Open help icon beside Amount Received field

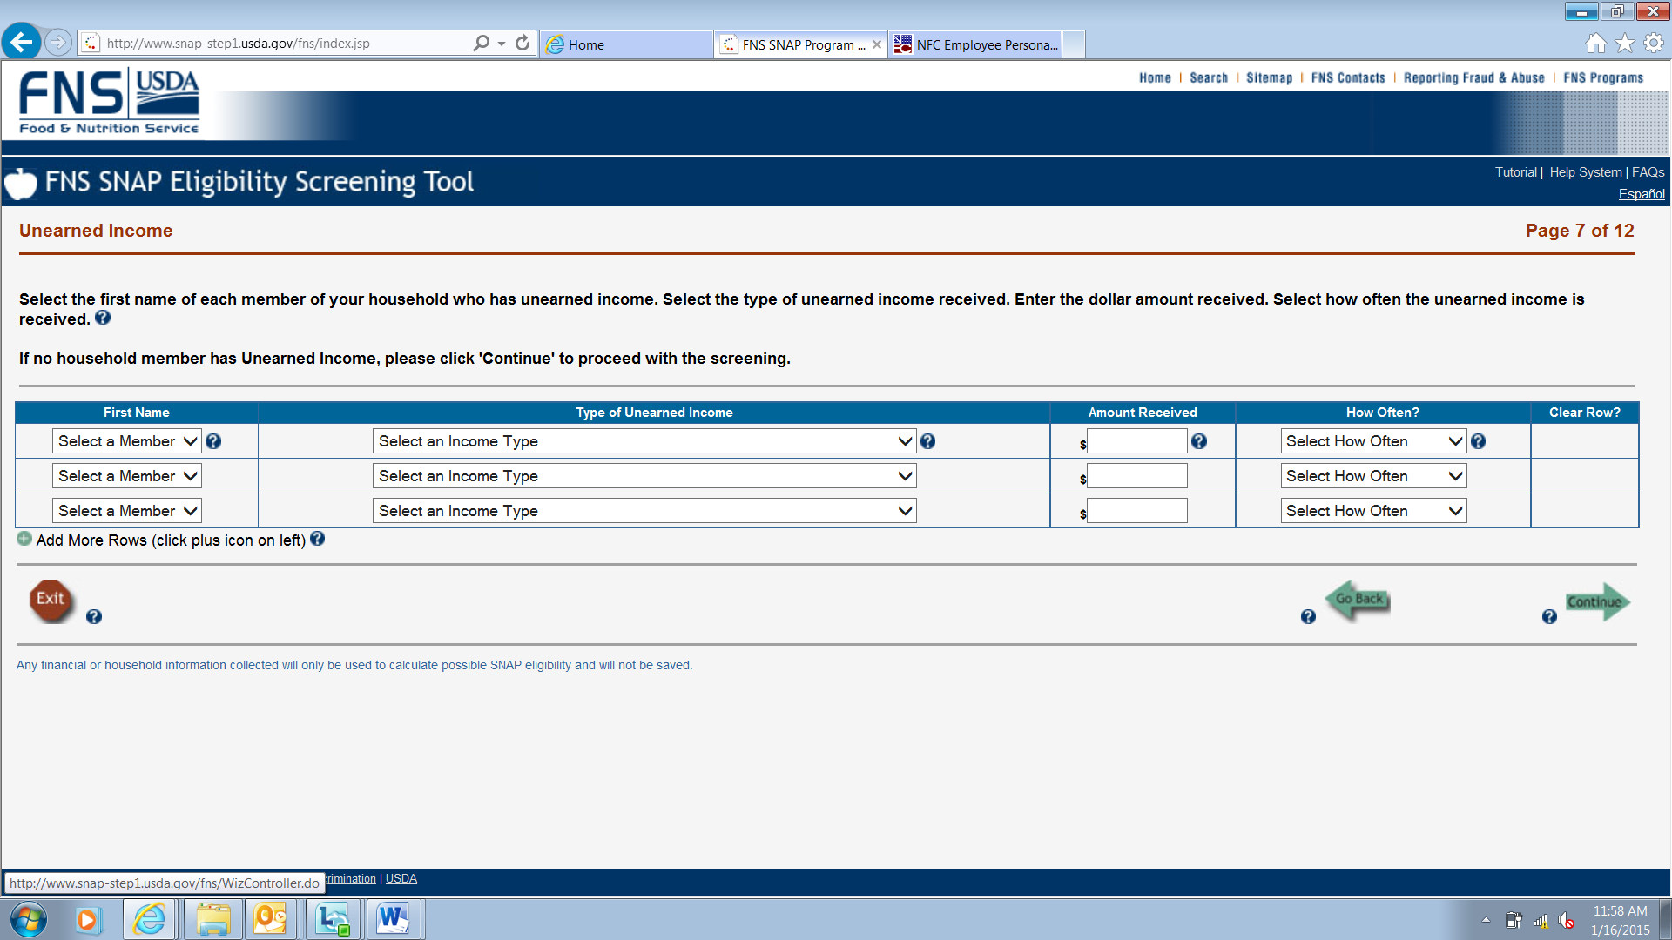click(x=1199, y=442)
